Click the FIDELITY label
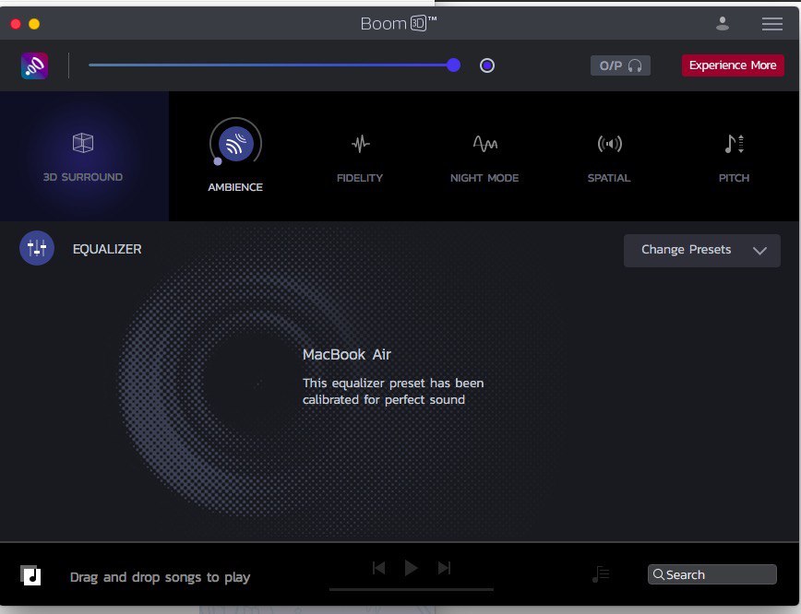This screenshot has height=614, width=801. click(x=360, y=178)
